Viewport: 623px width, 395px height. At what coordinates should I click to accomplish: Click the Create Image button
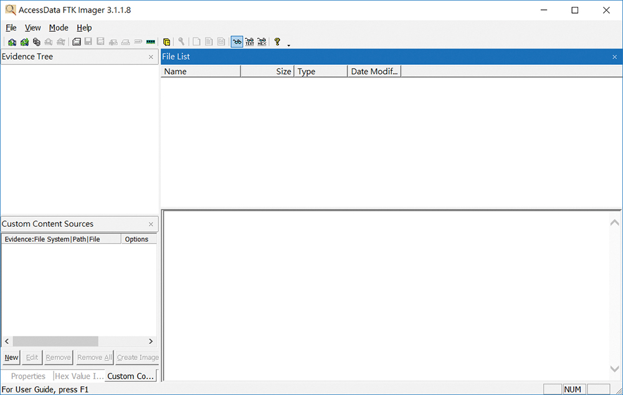click(138, 357)
